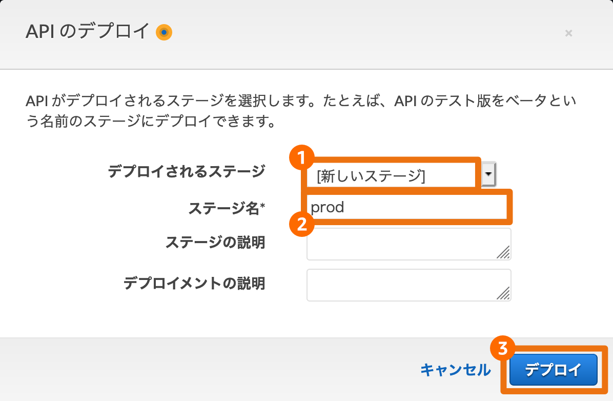
Task: Click the blue デプロイ button
Action: [553, 370]
